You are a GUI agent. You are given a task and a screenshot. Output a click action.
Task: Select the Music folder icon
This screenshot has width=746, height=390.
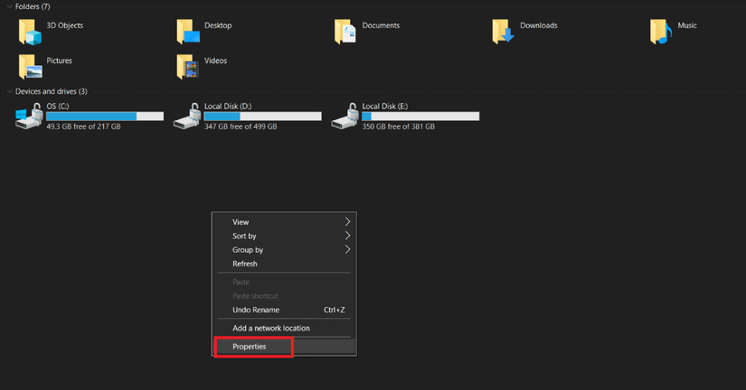tap(661, 32)
